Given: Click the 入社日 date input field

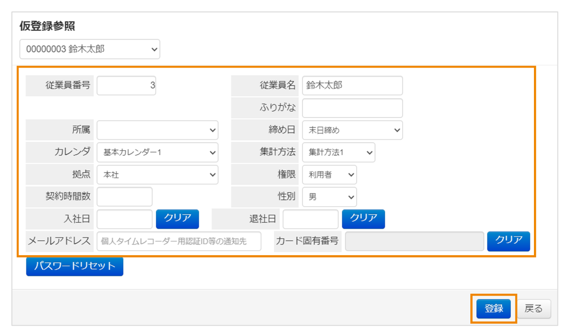Looking at the screenshot, I should coord(124,219).
